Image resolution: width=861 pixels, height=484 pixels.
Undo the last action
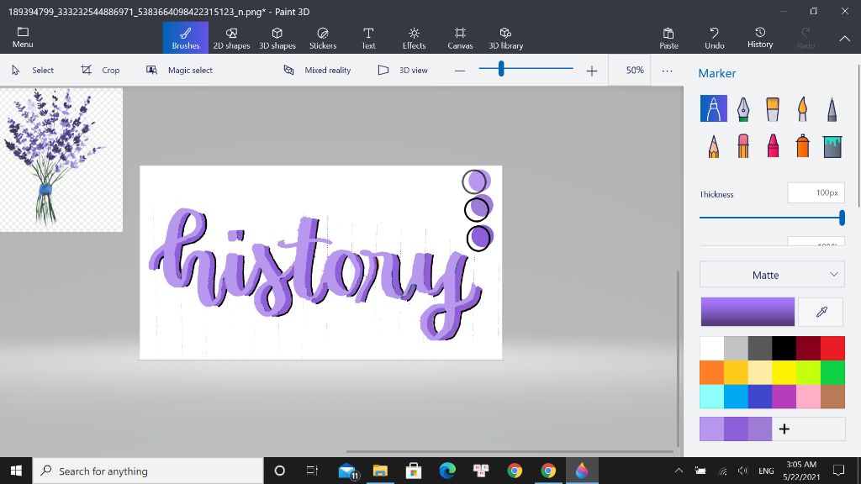(715, 38)
